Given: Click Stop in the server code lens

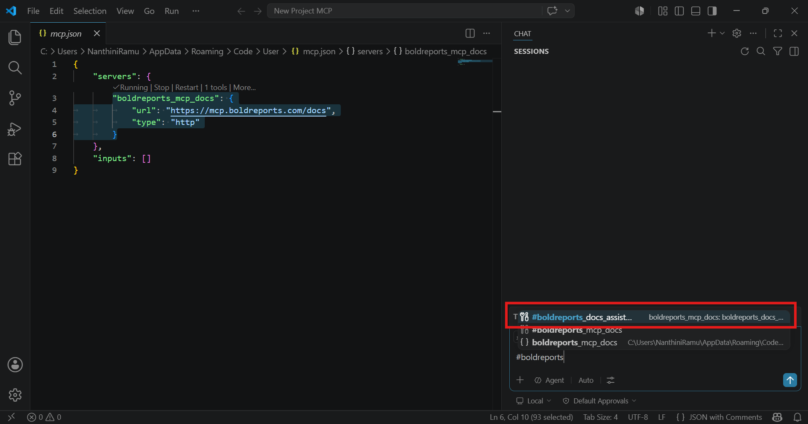Looking at the screenshot, I should pyautogui.click(x=161, y=87).
